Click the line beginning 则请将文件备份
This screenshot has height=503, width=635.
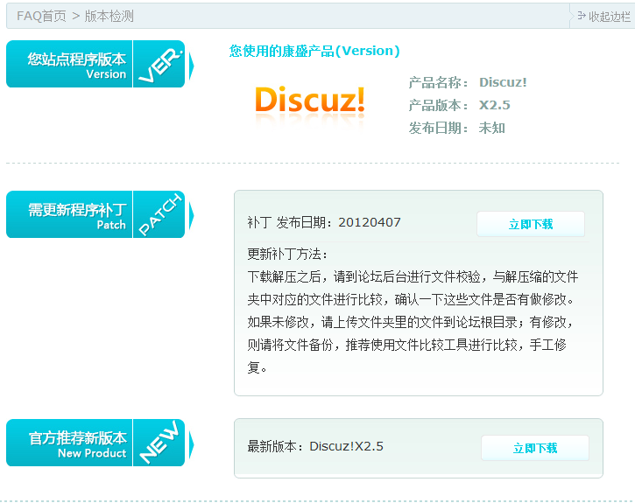pyautogui.click(x=406, y=345)
